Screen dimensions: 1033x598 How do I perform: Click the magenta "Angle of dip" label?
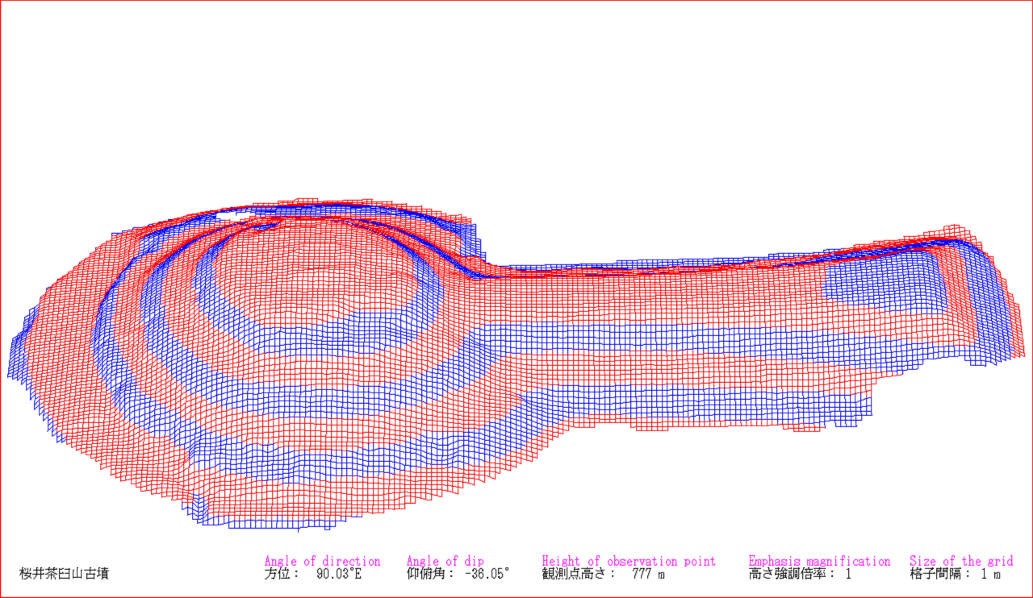click(445, 561)
